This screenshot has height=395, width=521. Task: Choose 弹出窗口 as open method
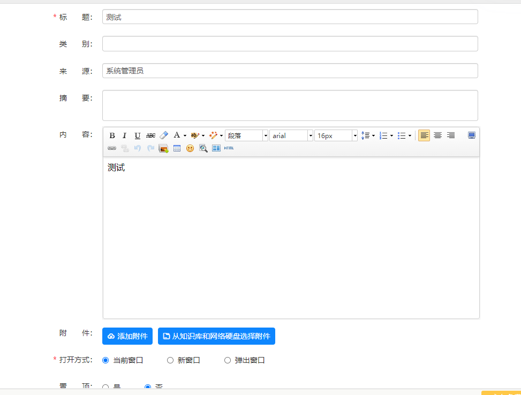pos(228,360)
